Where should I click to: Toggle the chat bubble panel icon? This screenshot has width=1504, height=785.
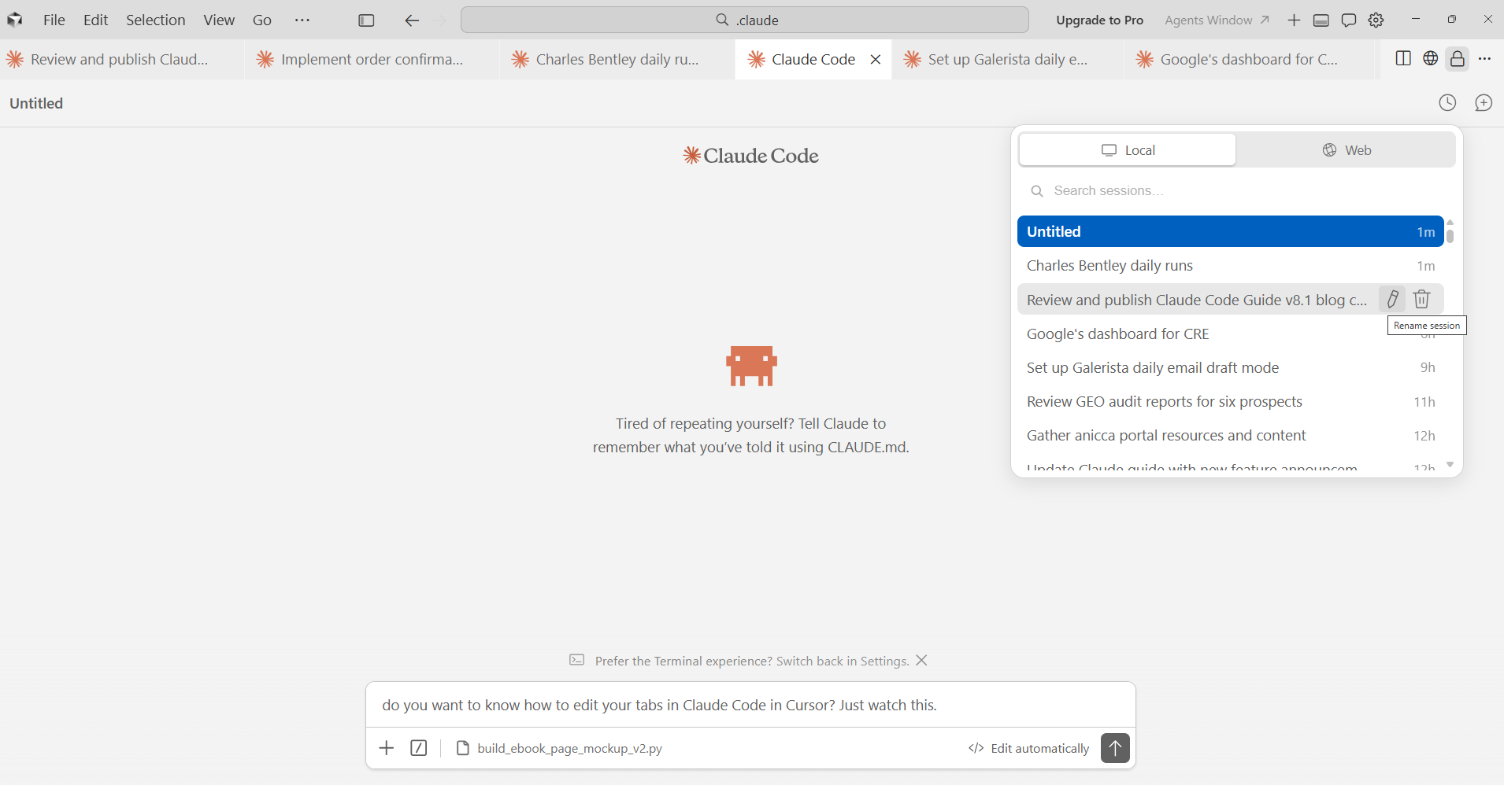tap(1349, 20)
